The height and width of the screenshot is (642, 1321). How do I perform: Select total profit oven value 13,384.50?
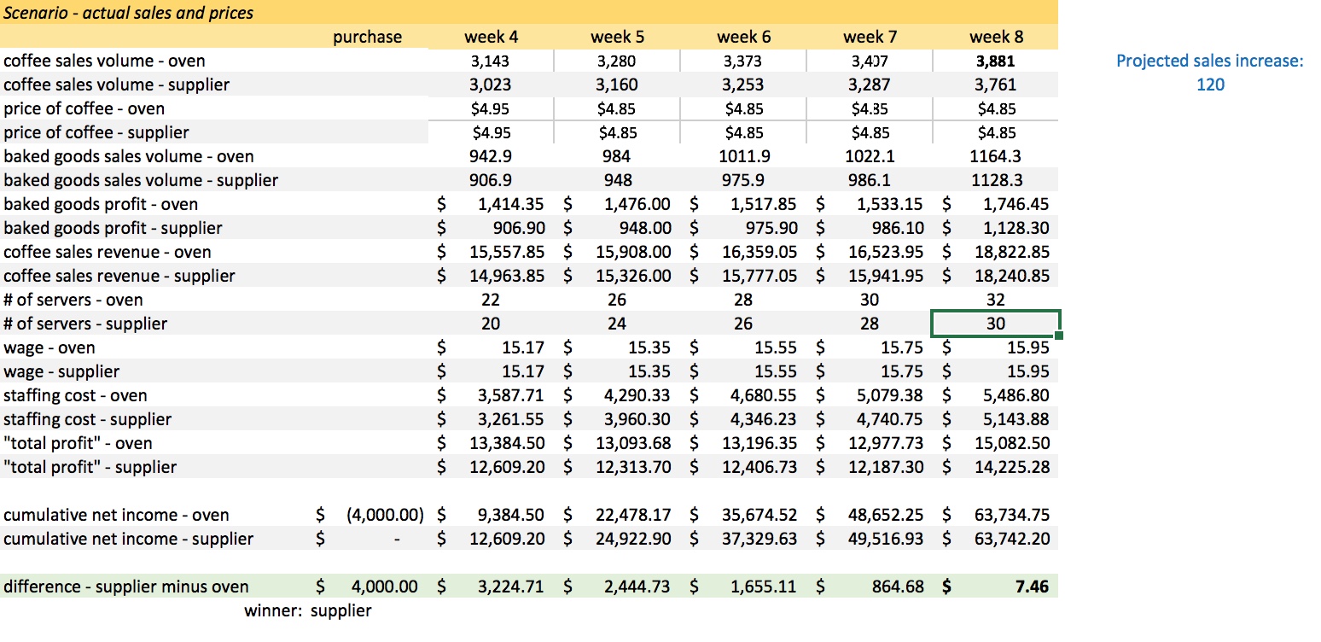[507, 443]
